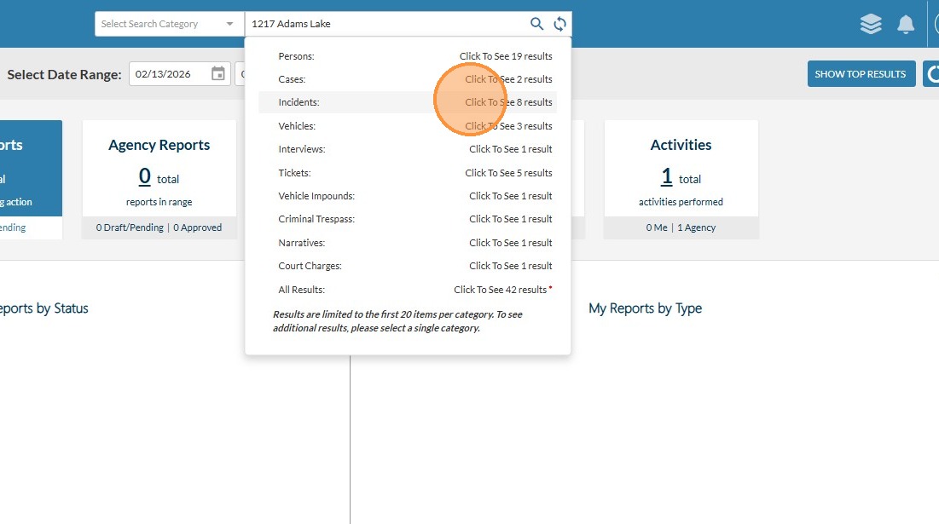Click 0 Approved under Agency Reports

click(x=198, y=227)
